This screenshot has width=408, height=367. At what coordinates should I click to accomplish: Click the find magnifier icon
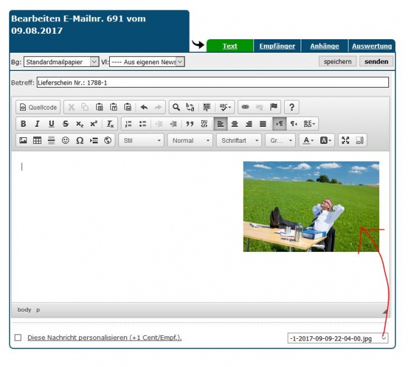pyautogui.click(x=176, y=107)
